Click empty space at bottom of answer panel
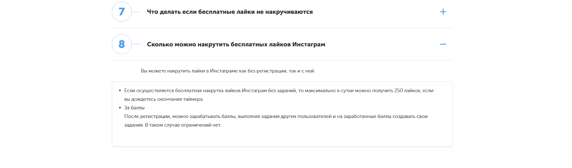The image size is (572, 168). click(282, 139)
